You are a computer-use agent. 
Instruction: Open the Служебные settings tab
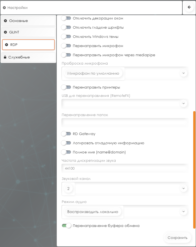28,57
